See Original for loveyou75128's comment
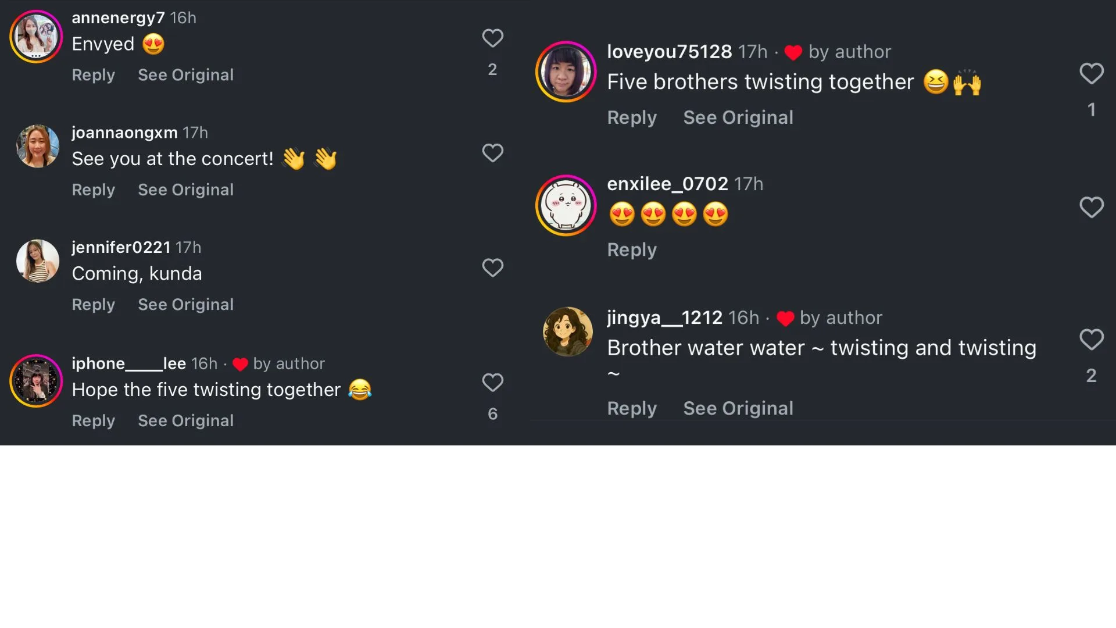This screenshot has width=1116, height=628. [x=738, y=117]
